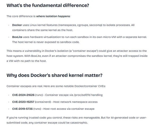Image resolution: width=159 pixels, height=128 pixels.
Task: Click the "Why does Docker's shared kernel matter?" heading
Action: click(x=54, y=75)
